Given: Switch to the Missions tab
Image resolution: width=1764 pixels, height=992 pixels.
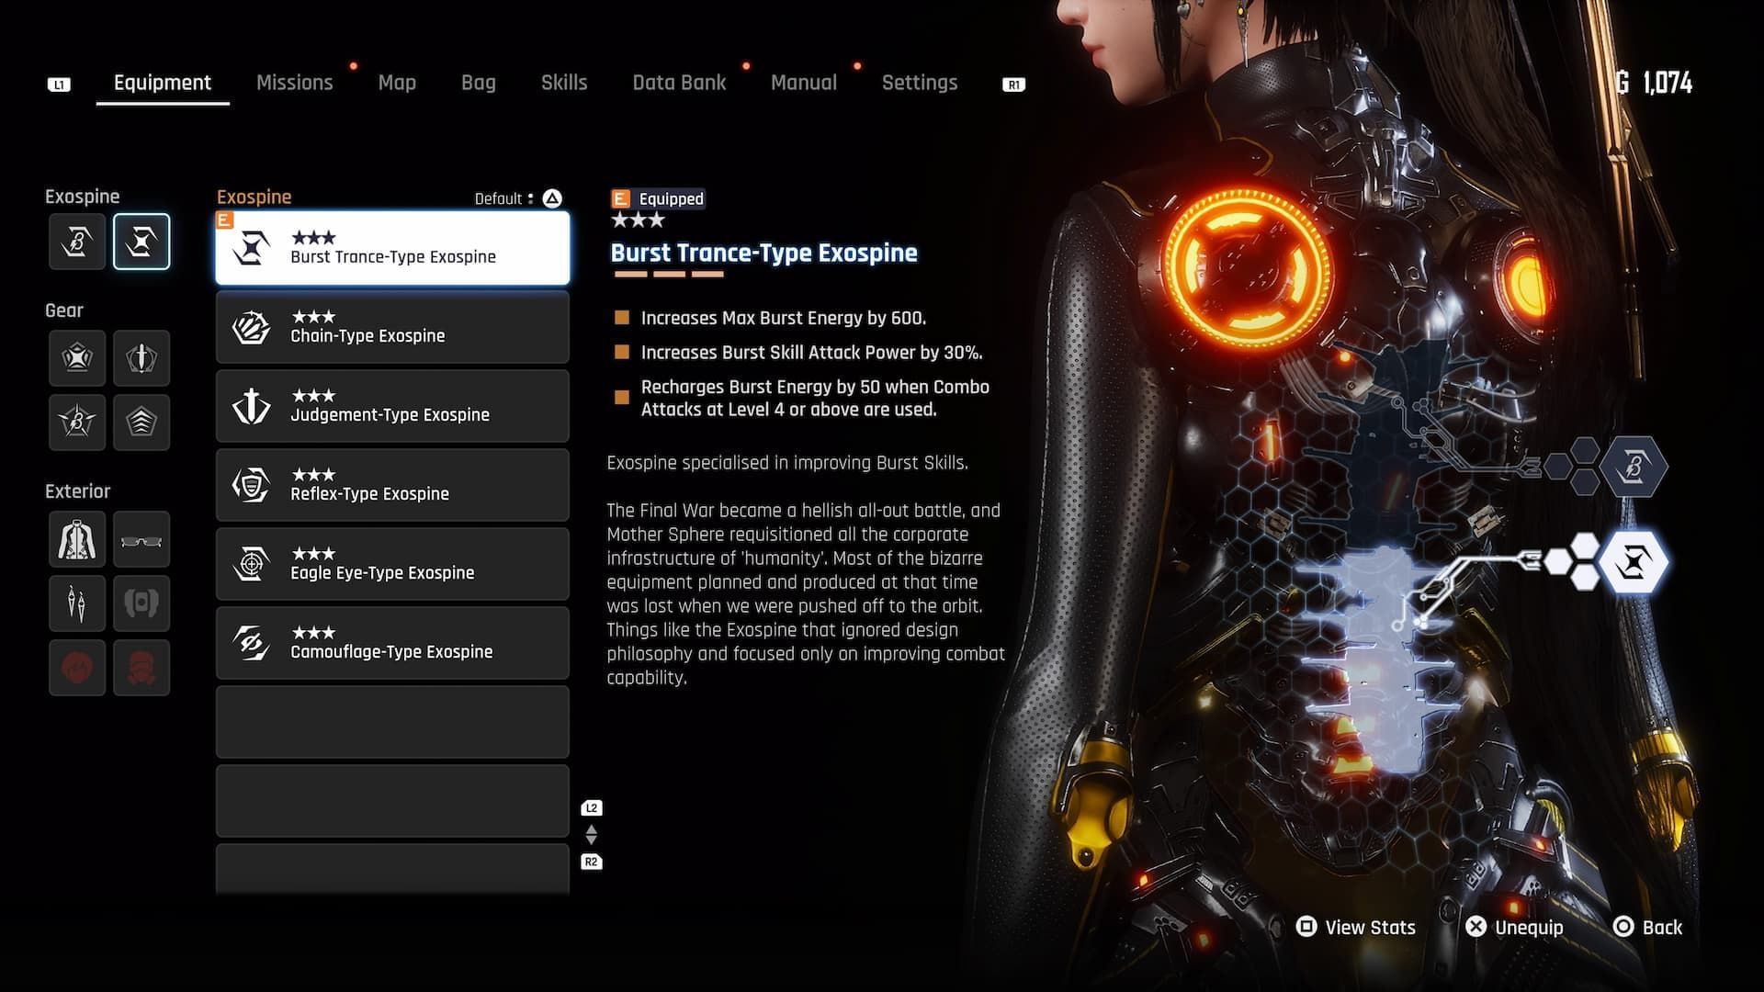Looking at the screenshot, I should click(x=294, y=83).
